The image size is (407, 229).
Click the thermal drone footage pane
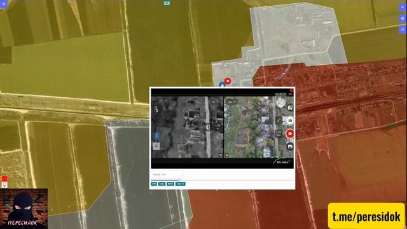[x=187, y=127]
